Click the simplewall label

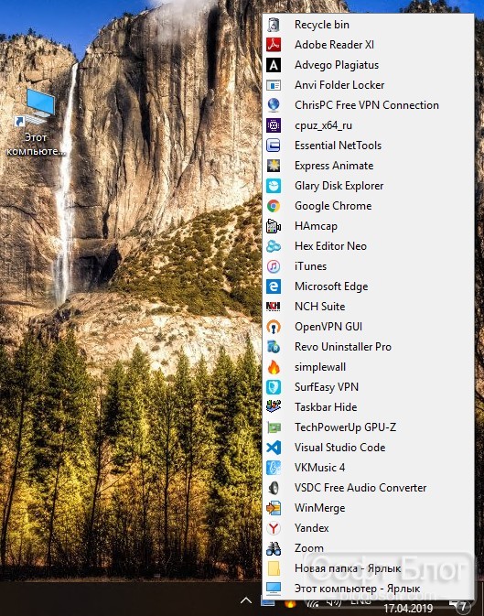click(x=320, y=367)
